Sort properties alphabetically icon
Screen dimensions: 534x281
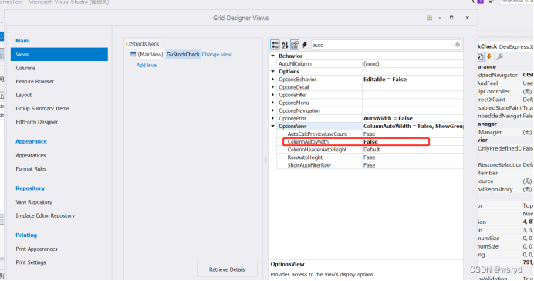(x=285, y=45)
